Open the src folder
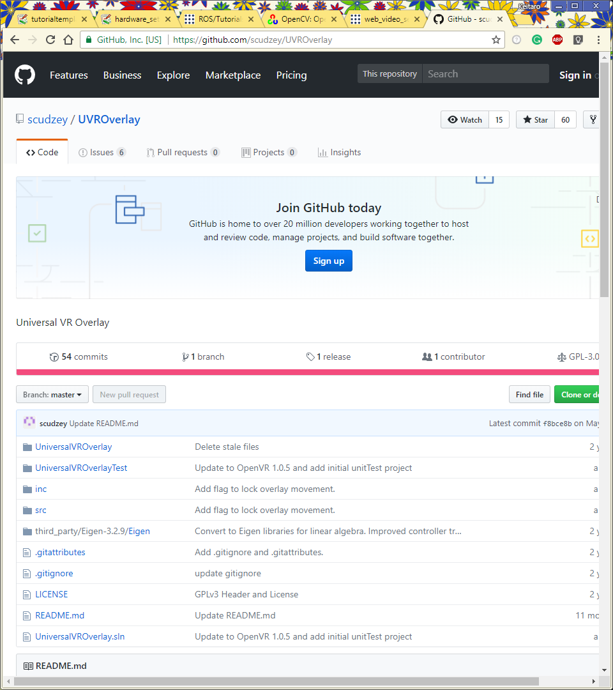This screenshot has height=690, width=613. 40,510
